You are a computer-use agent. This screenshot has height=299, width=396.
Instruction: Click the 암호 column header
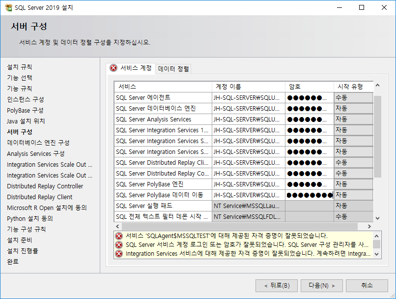click(x=310, y=87)
